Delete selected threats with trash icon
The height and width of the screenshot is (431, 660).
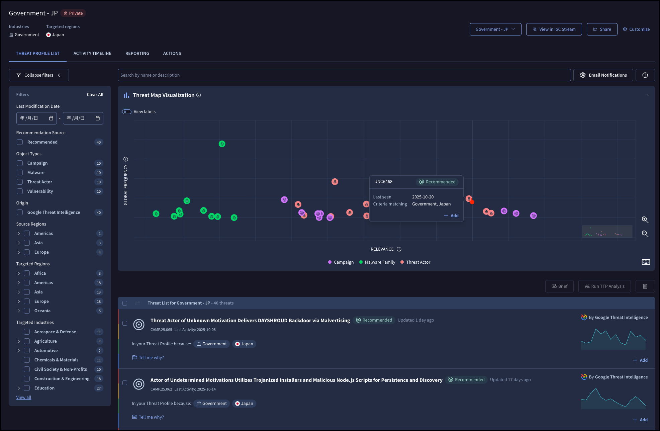click(x=645, y=286)
